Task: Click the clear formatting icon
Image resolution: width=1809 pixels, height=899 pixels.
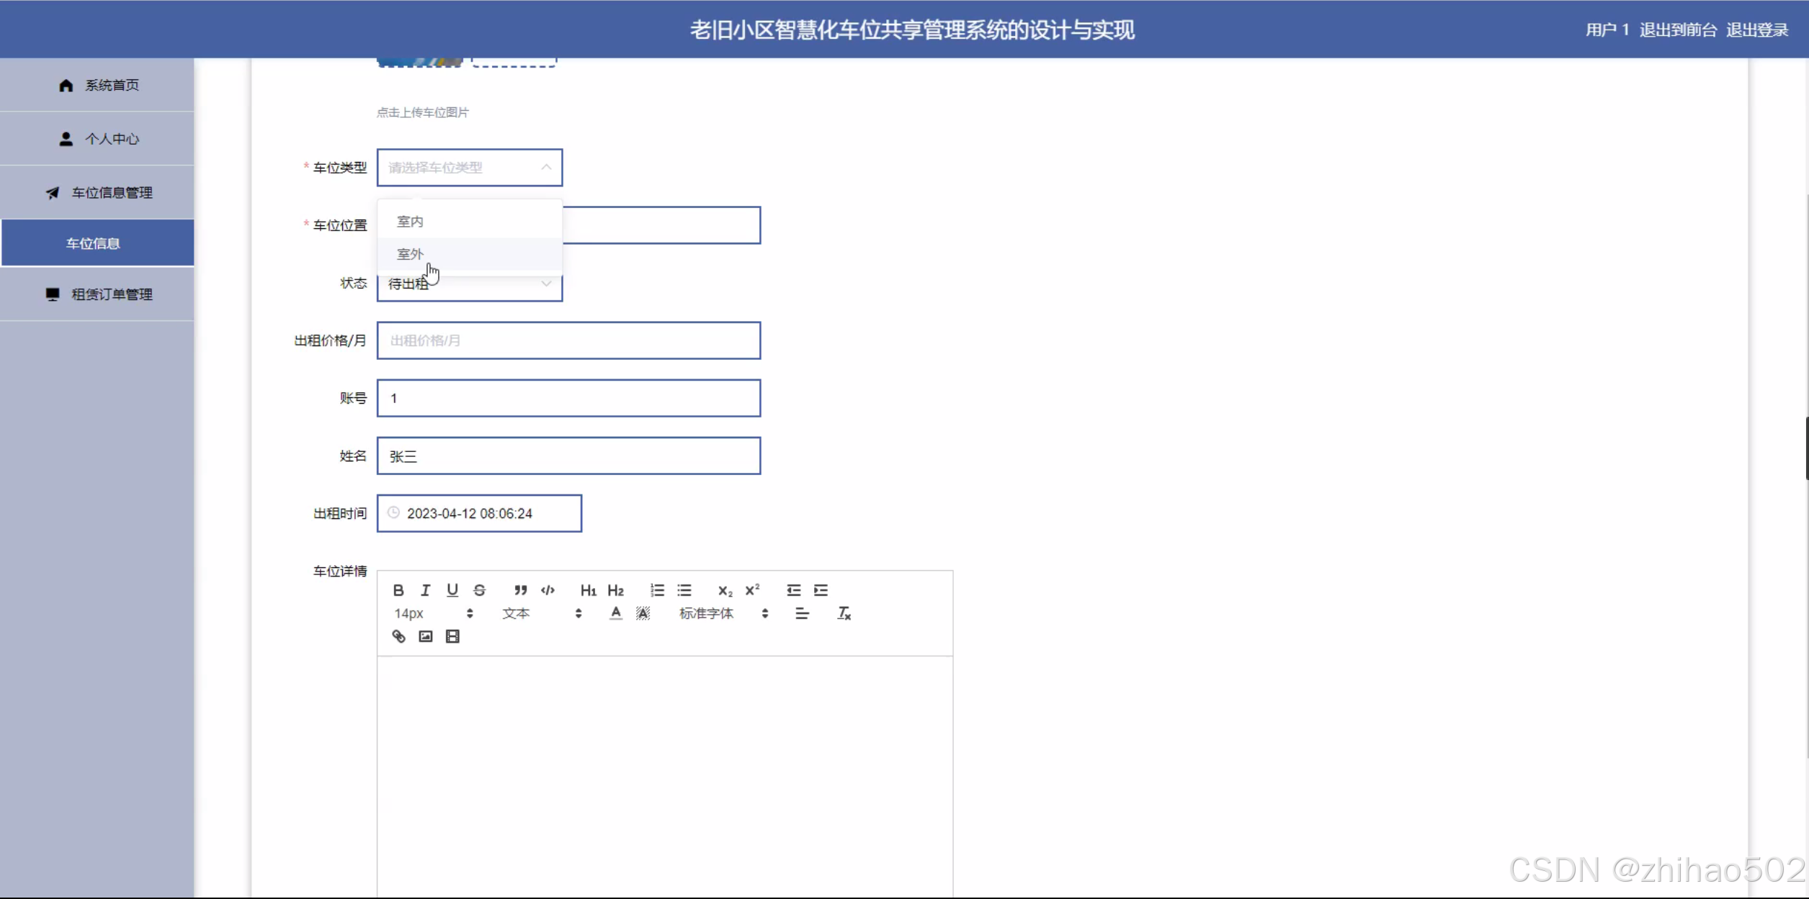Action: coord(844,613)
